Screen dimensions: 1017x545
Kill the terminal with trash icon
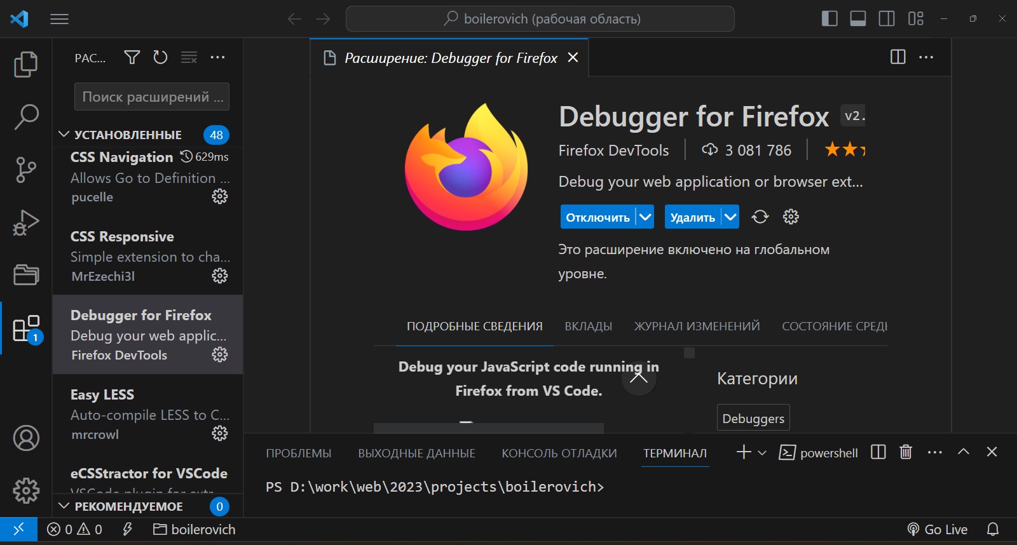906,452
